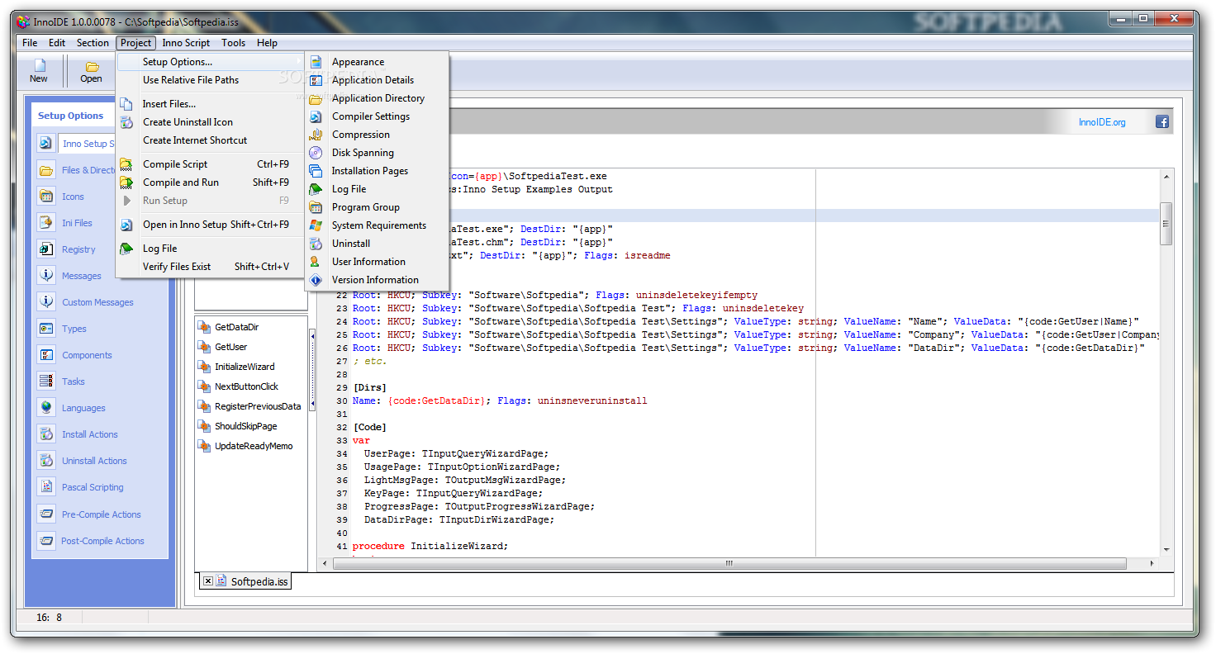
Task: Select NextButtonClick function in list
Action: click(x=246, y=386)
